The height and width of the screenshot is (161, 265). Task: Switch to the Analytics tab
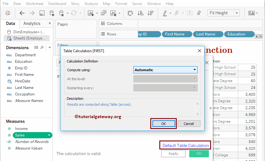32,23
